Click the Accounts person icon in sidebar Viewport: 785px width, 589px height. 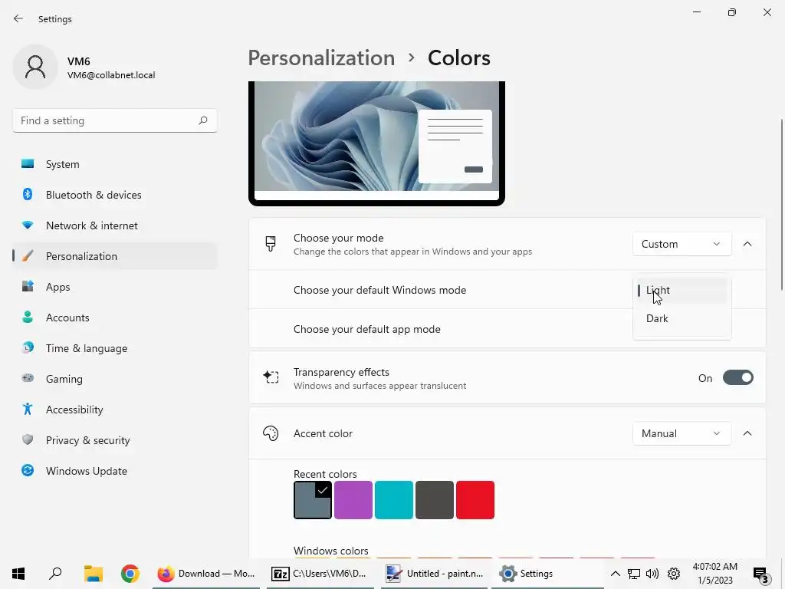coord(28,317)
